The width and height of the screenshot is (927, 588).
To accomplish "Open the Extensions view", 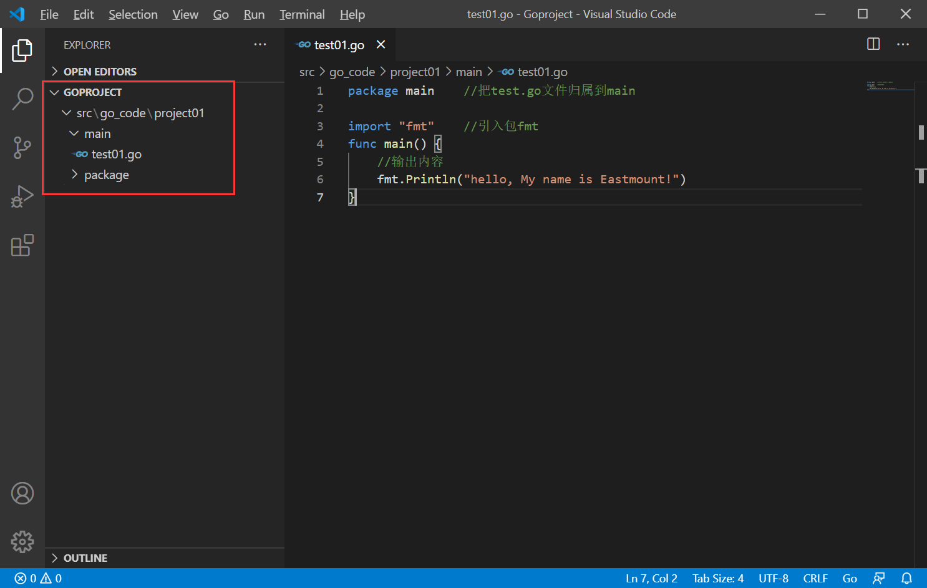I will click(x=22, y=245).
